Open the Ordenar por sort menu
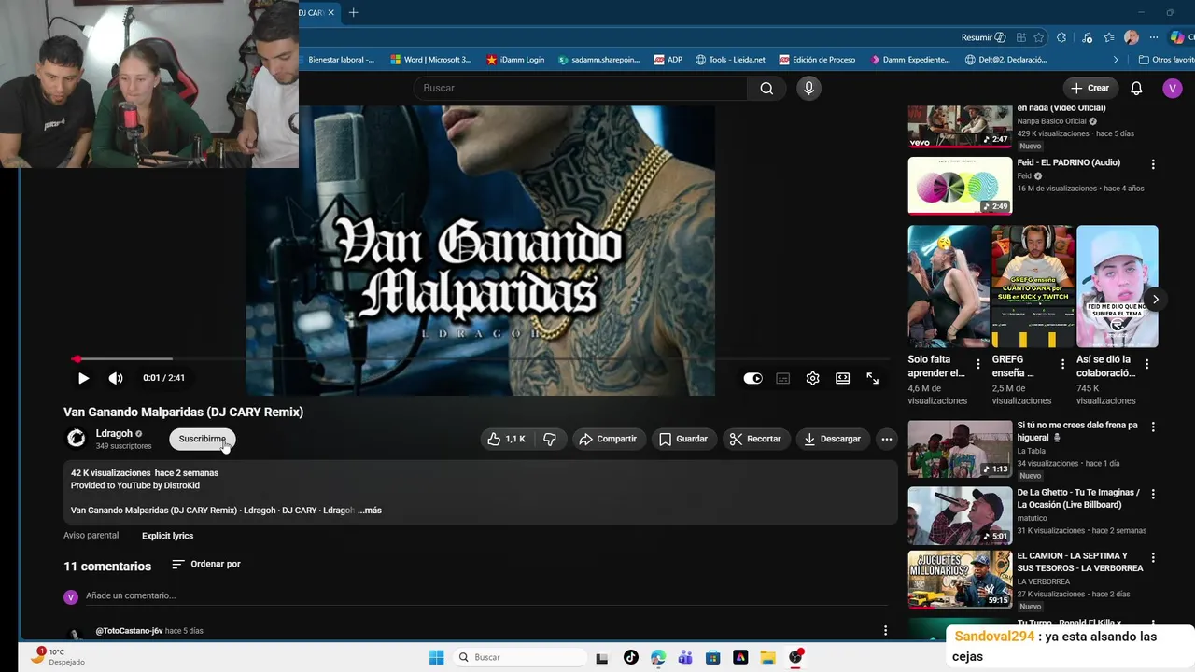The image size is (1195, 672). [x=206, y=565]
